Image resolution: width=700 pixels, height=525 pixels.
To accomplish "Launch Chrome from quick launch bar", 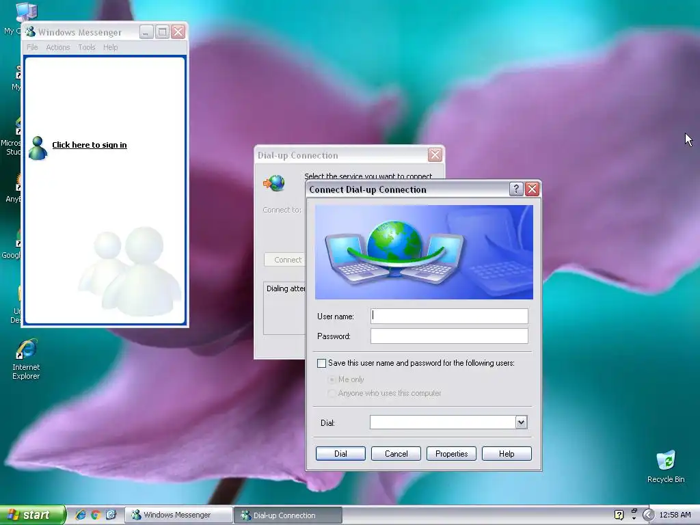I will [96, 515].
